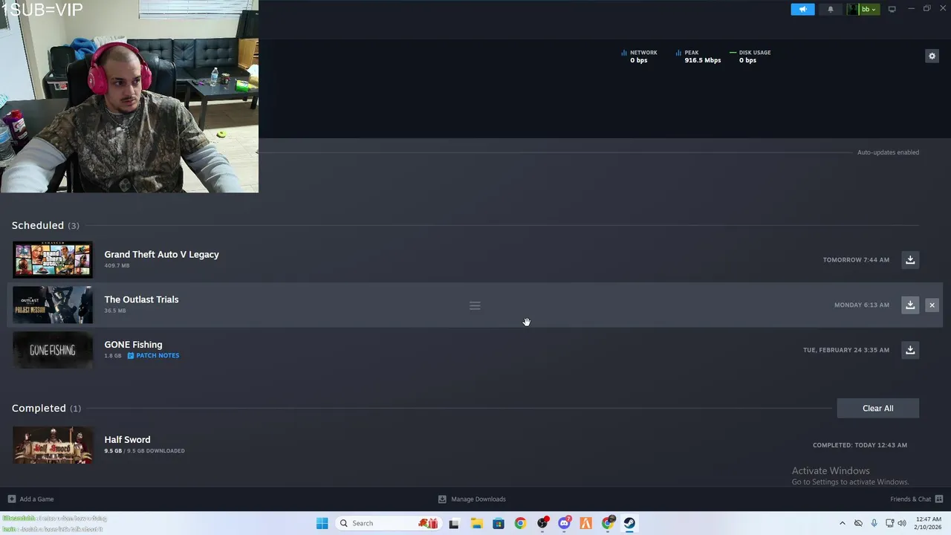Click Auto-updates enabled label

pos(888,152)
